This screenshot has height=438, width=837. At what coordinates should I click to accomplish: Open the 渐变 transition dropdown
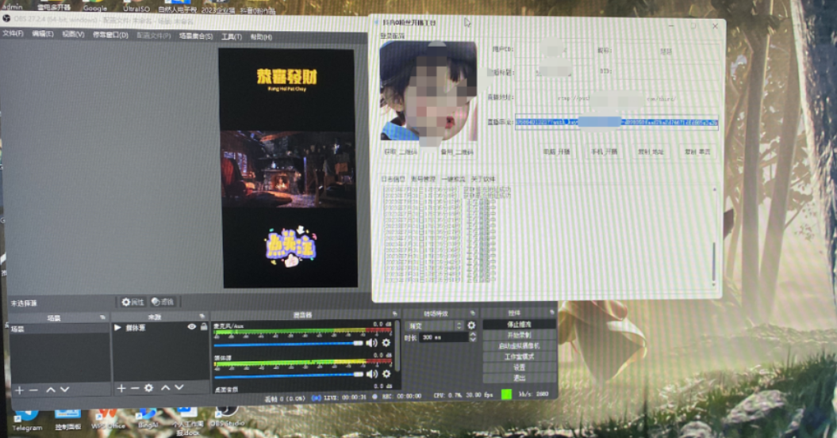434,326
